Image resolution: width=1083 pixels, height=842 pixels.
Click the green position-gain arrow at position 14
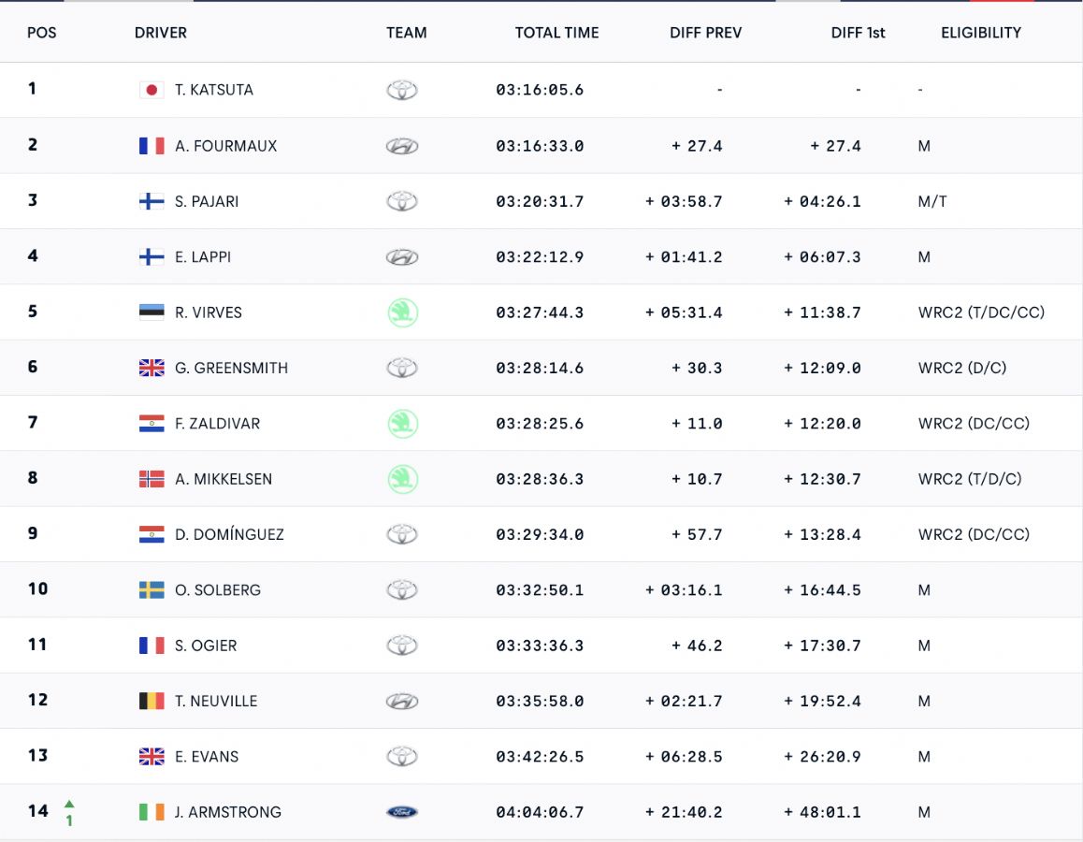click(x=69, y=804)
